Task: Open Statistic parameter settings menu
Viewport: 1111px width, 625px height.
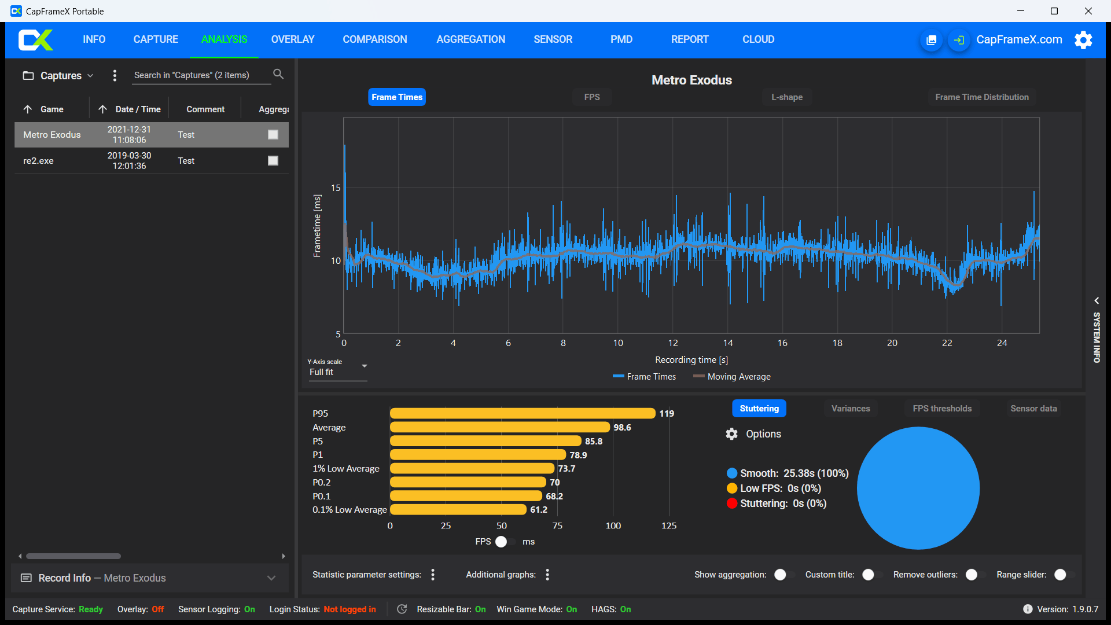Action: [433, 575]
